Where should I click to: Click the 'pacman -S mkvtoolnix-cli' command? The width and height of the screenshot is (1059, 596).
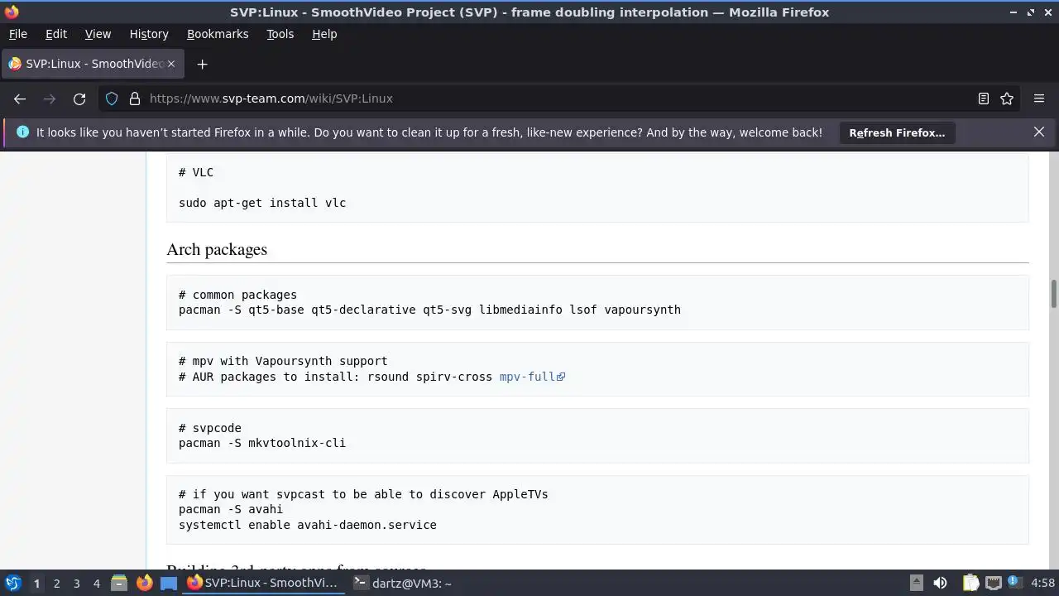coord(262,443)
